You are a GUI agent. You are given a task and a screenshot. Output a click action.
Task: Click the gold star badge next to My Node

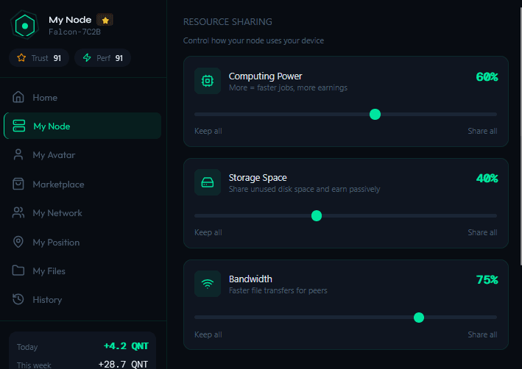click(x=105, y=20)
